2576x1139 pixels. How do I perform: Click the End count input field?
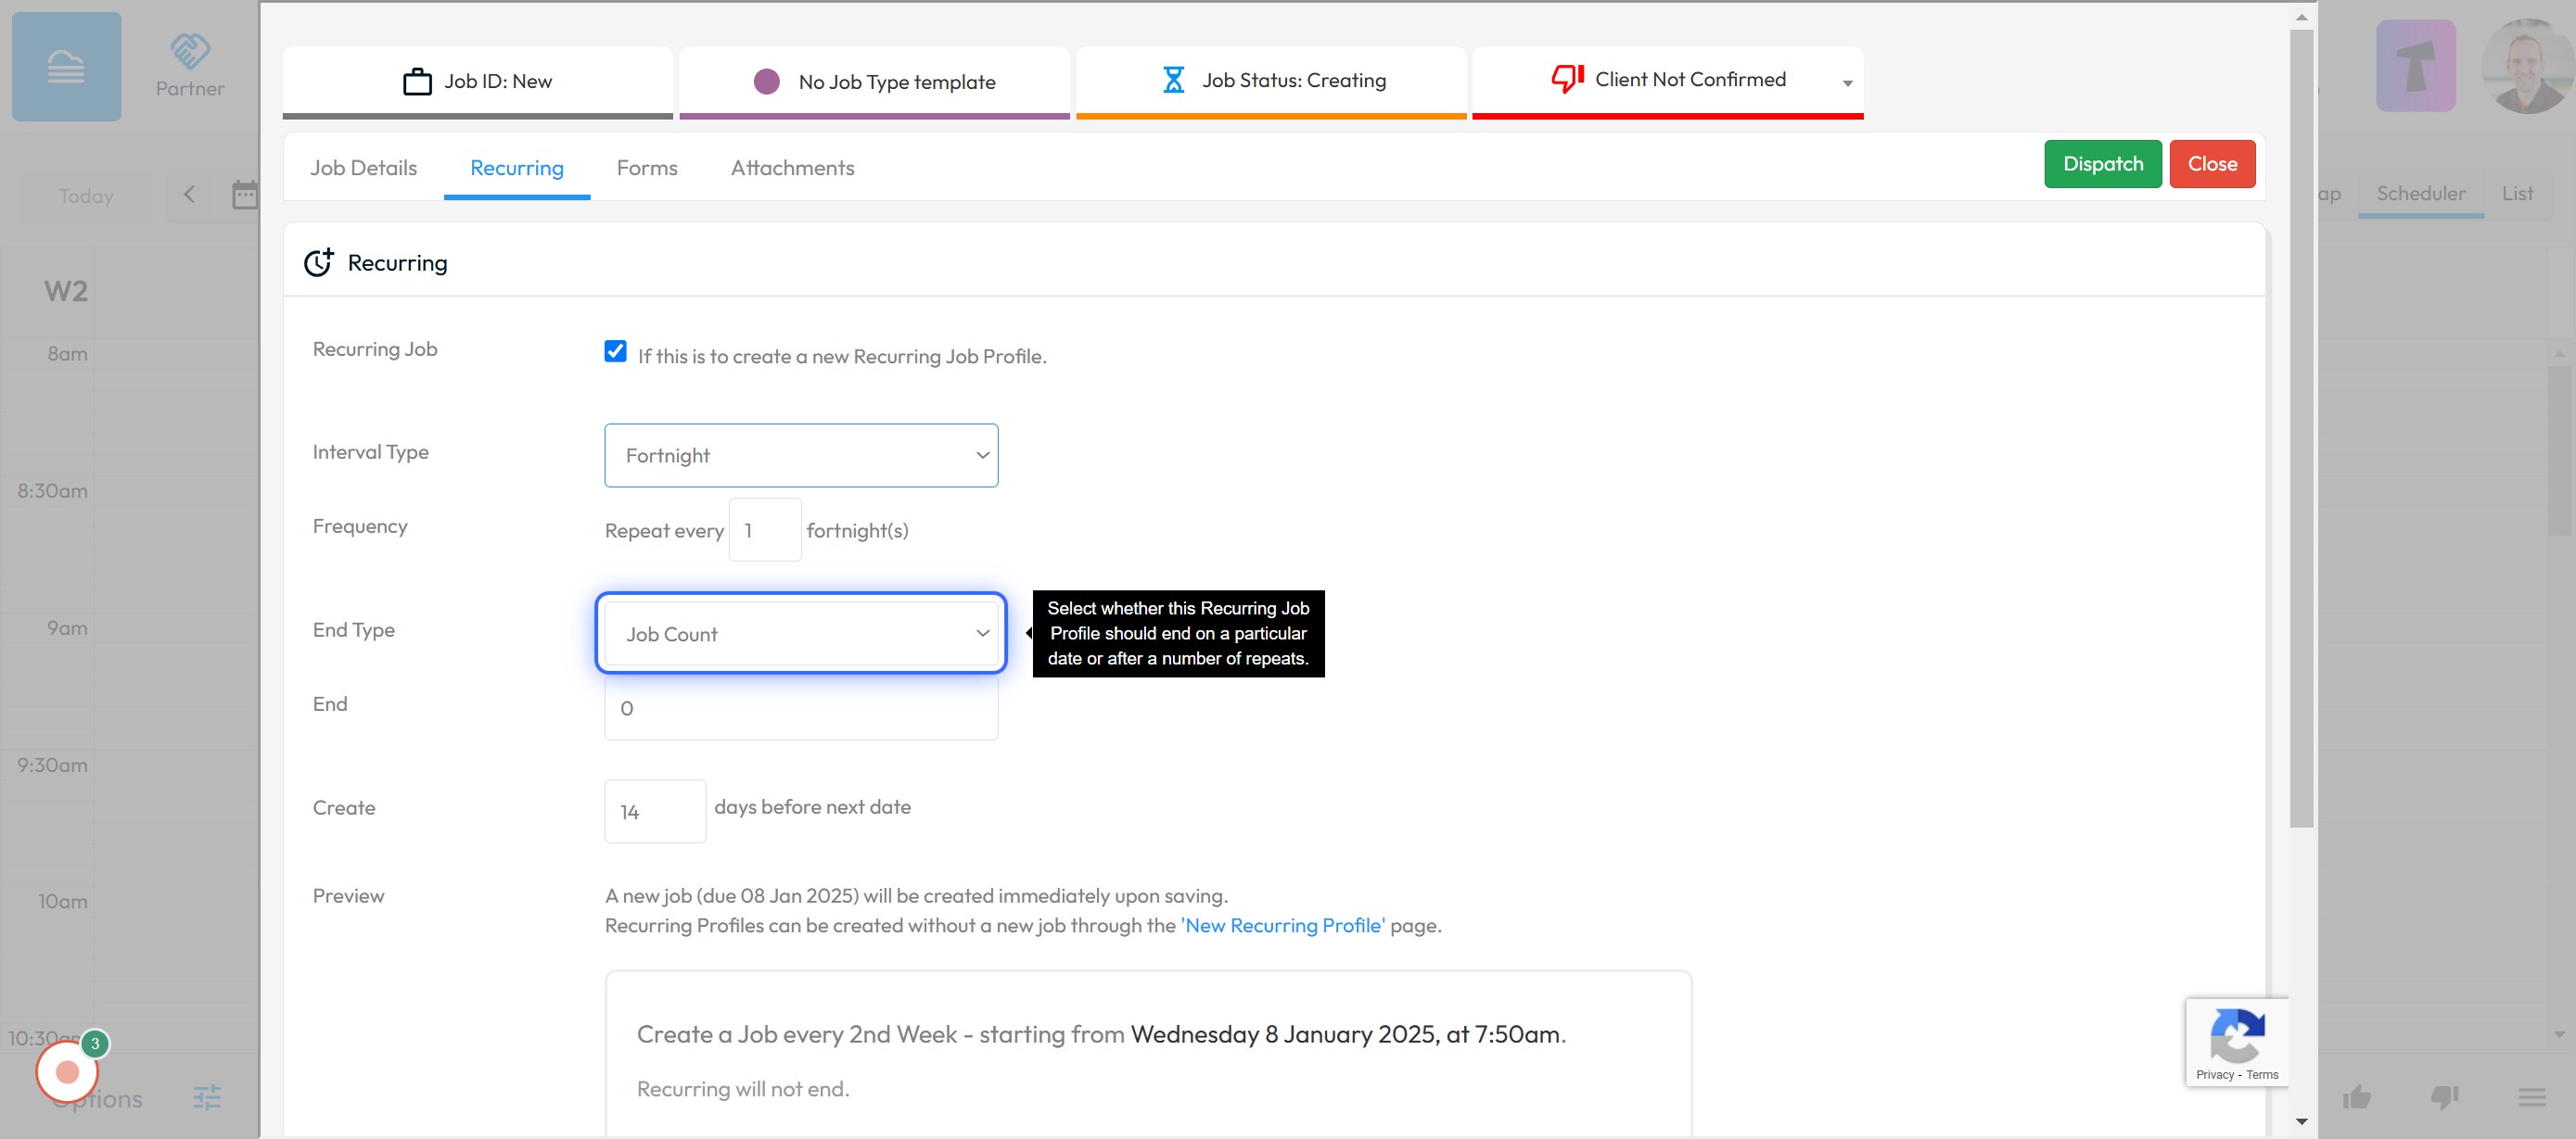[801, 708]
